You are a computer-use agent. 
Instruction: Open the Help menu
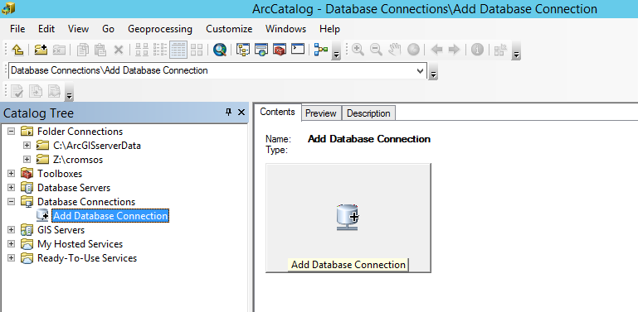click(329, 29)
